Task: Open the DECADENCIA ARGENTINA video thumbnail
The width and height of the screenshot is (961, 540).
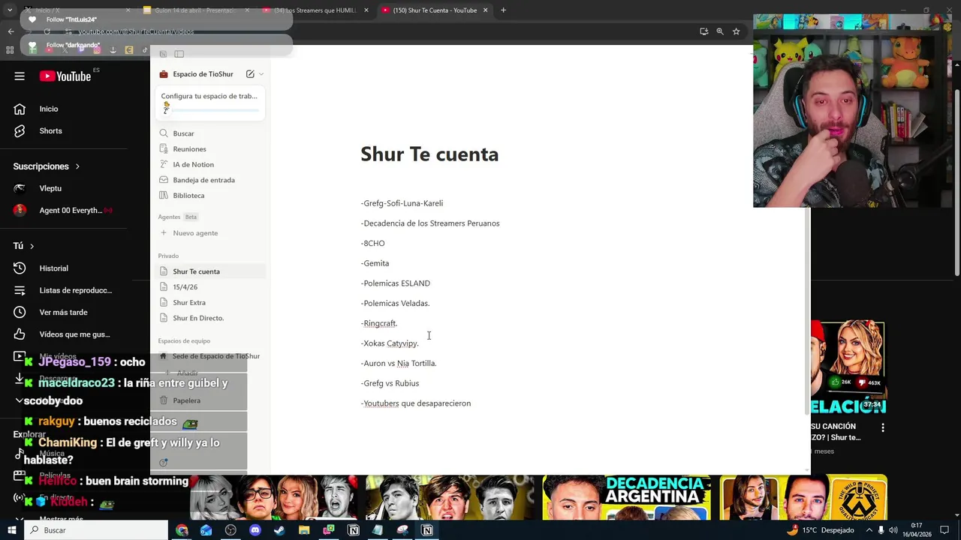Action: click(626, 497)
